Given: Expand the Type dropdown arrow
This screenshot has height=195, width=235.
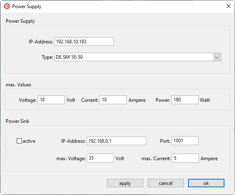Looking at the screenshot, I should coord(217,57).
